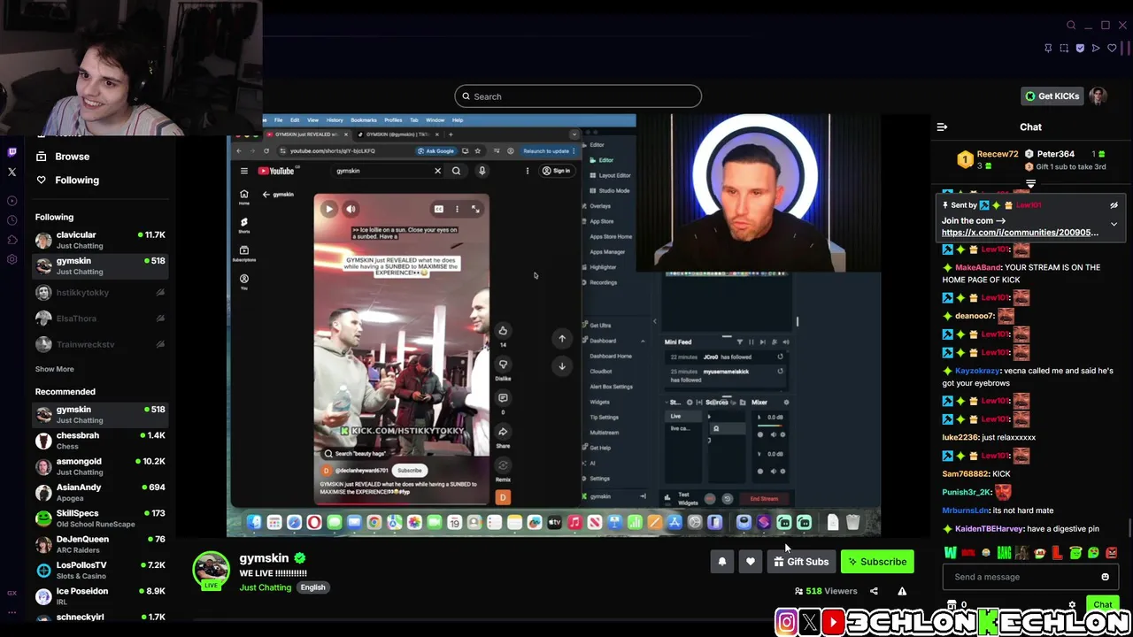Open chat settings gear icon
Viewport: 1133px width, 637px height.
click(1072, 606)
